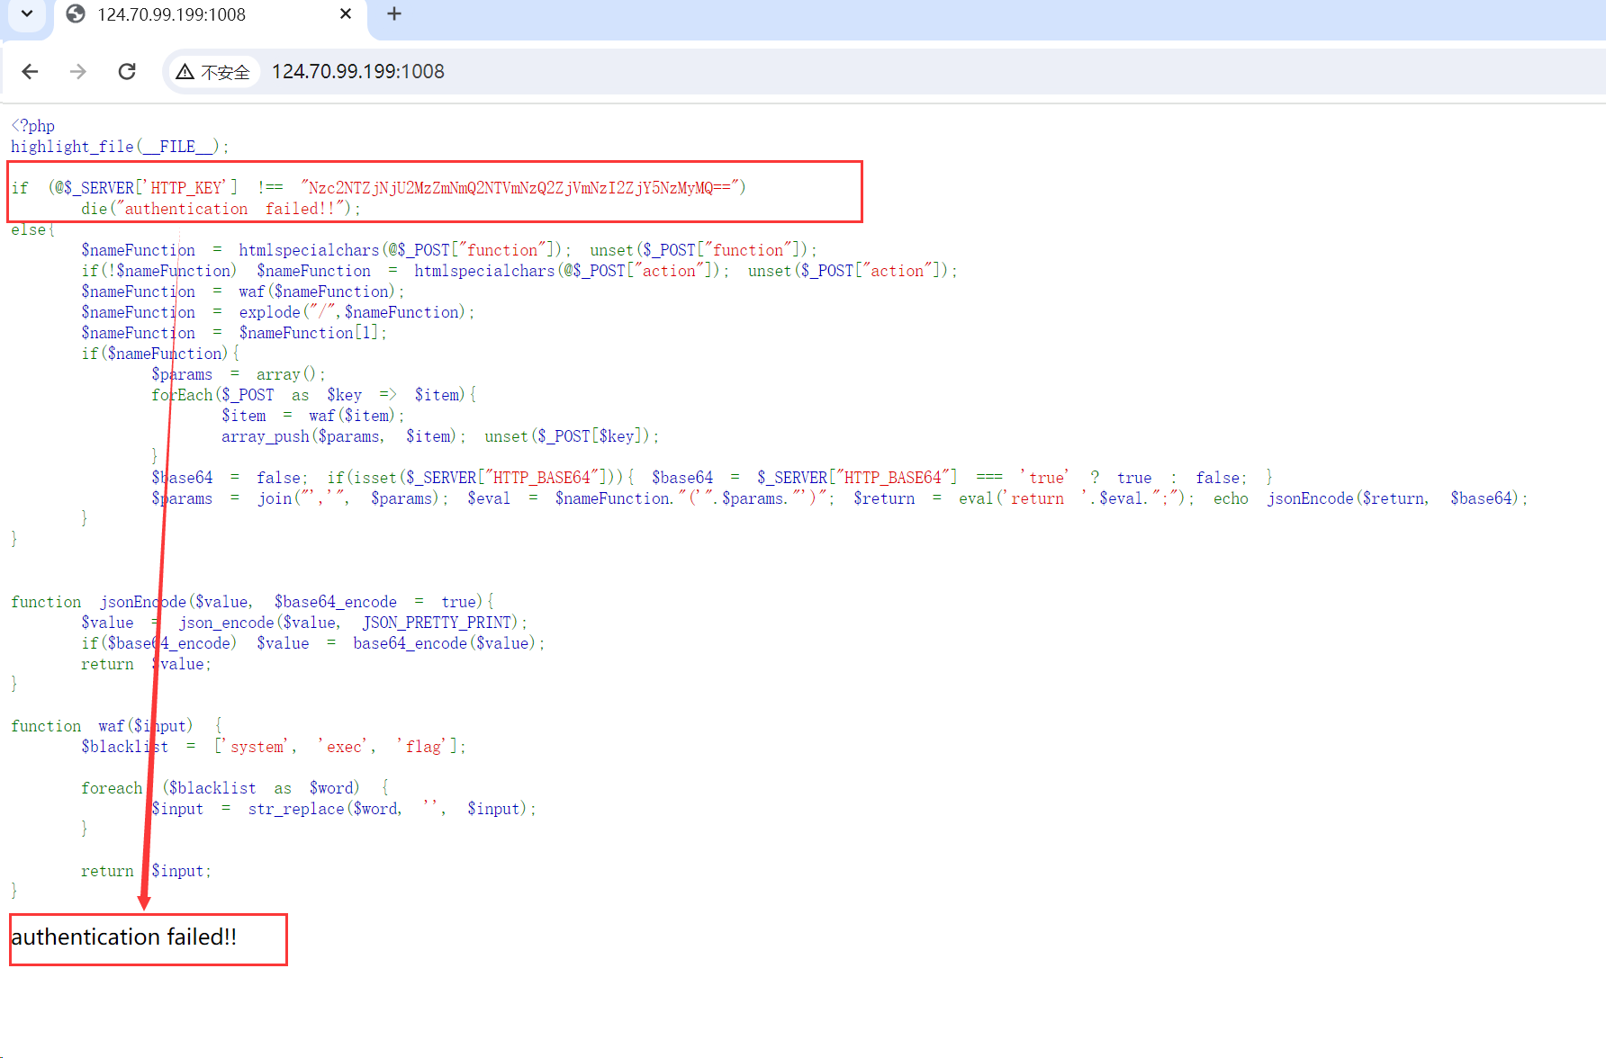Click the function waf($input) declaration

click(x=102, y=726)
